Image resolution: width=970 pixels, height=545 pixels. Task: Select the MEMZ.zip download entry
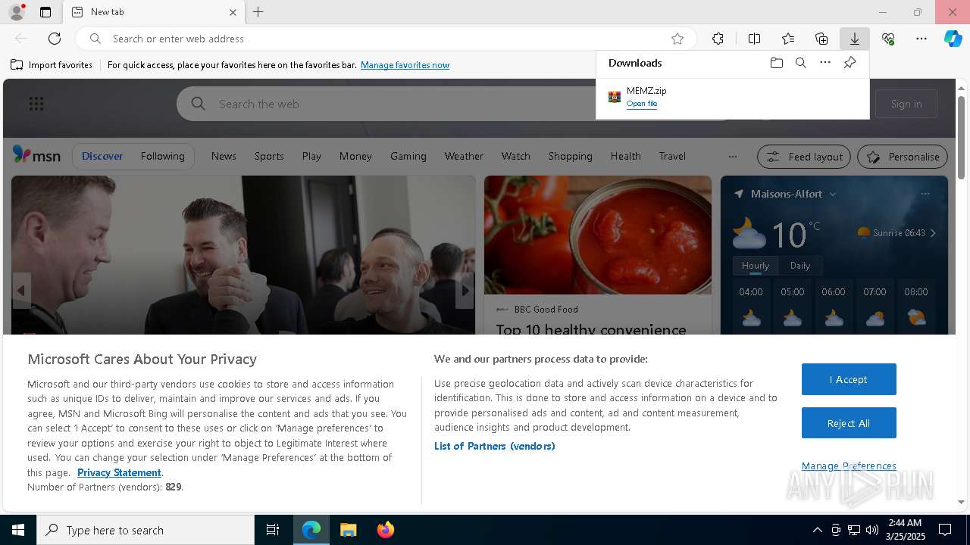coord(732,97)
